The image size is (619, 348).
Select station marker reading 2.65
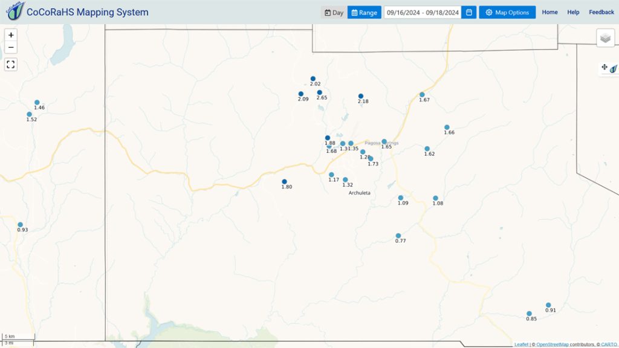point(319,92)
